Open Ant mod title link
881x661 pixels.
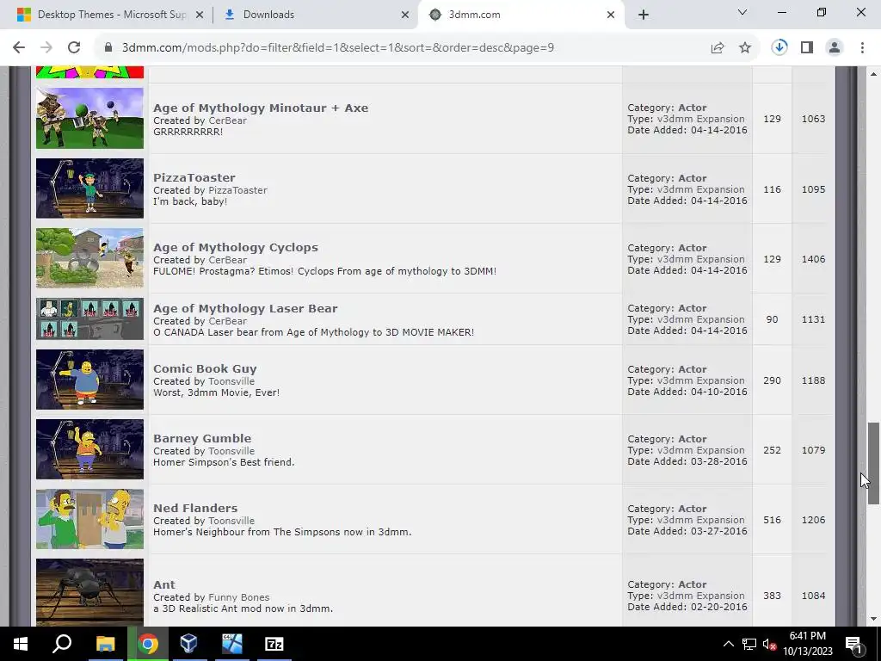pos(164,584)
